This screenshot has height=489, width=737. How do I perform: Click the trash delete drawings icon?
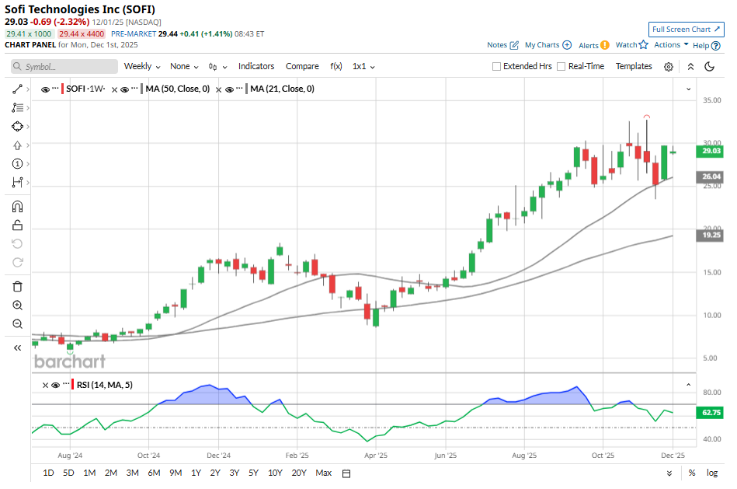pos(17,287)
